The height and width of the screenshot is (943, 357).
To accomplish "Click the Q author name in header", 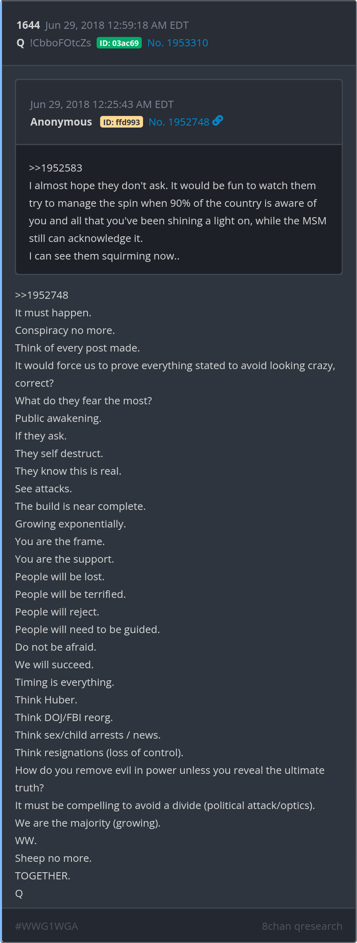I will tap(20, 43).
